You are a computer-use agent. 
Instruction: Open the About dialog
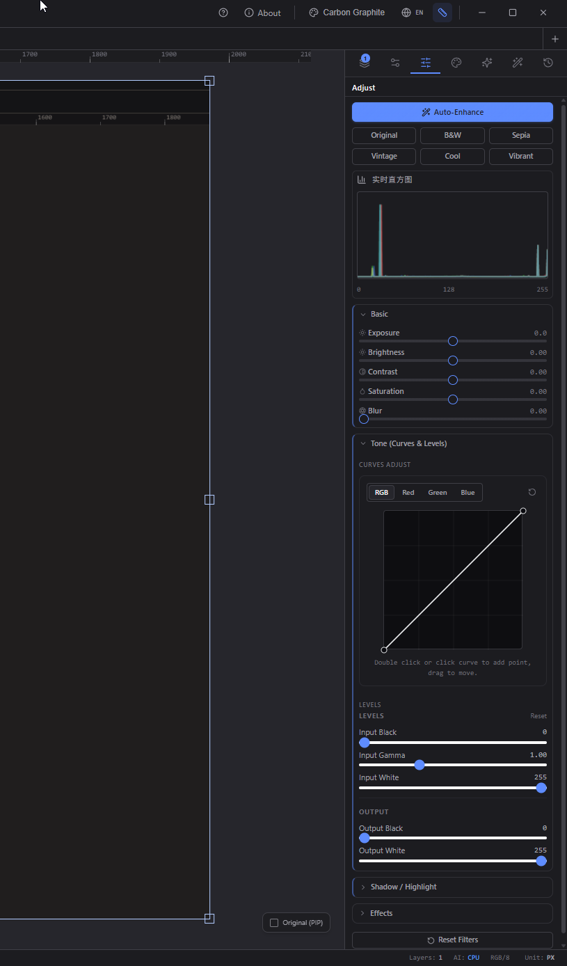263,13
